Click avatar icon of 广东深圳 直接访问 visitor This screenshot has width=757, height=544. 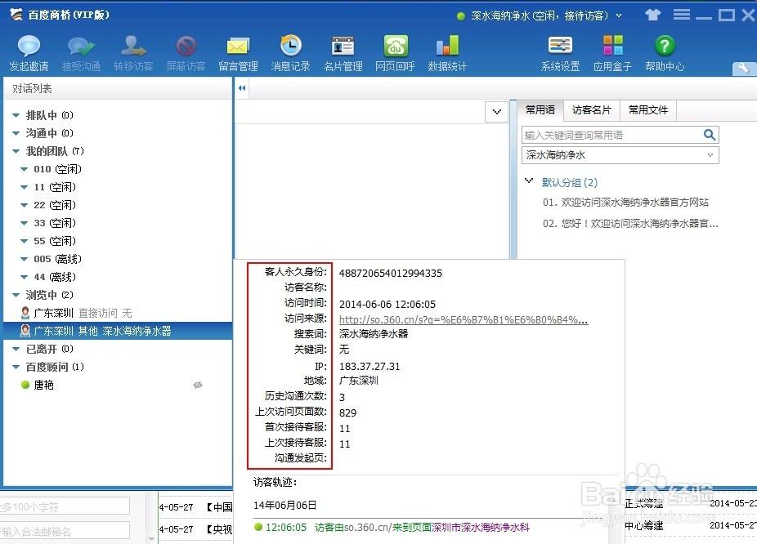pyautogui.click(x=25, y=313)
